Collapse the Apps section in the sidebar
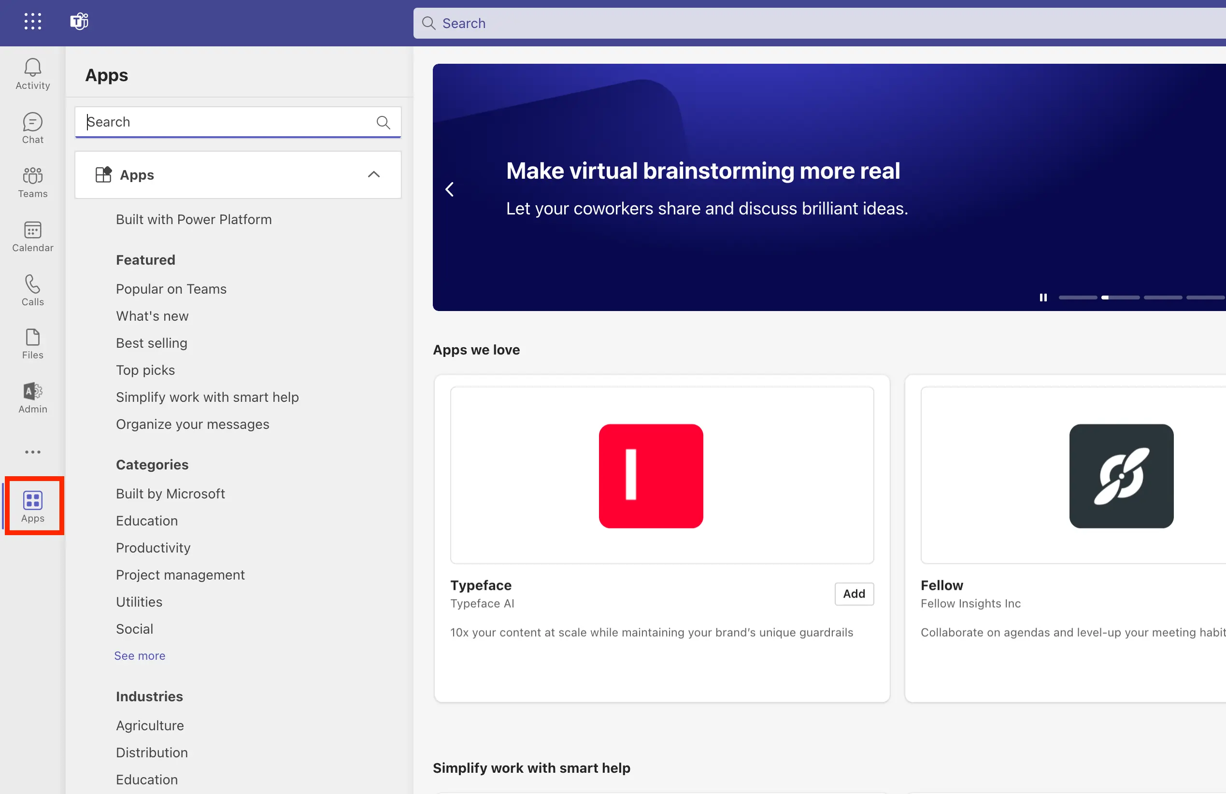 pos(373,174)
